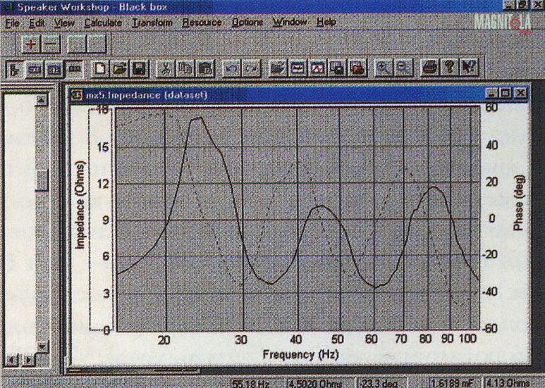
Task: Click the Open folder icon
Action: coord(120,68)
